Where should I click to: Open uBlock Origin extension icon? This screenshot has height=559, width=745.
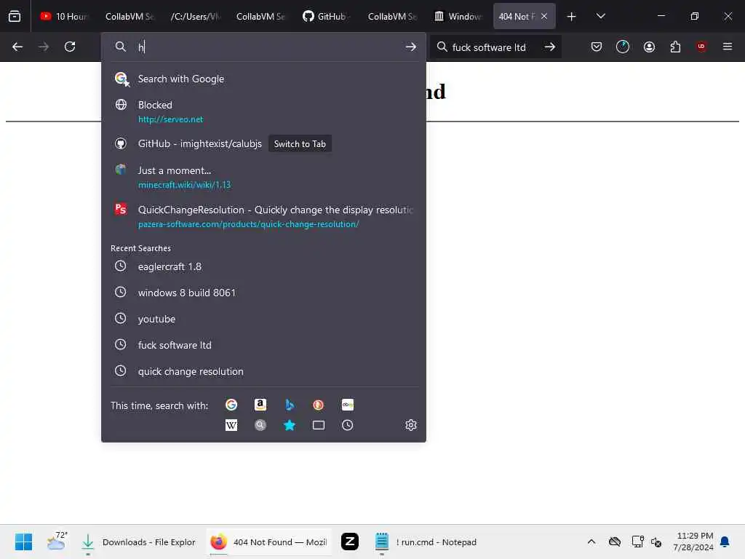point(701,47)
